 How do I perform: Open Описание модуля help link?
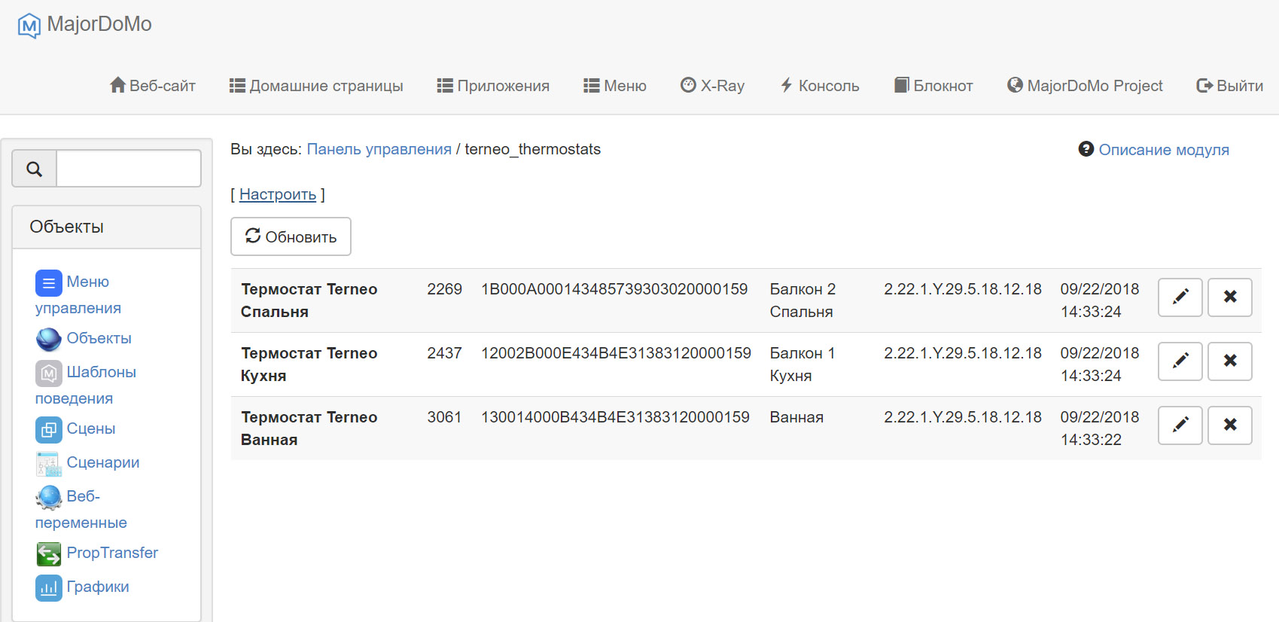(x=1164, y=150)
